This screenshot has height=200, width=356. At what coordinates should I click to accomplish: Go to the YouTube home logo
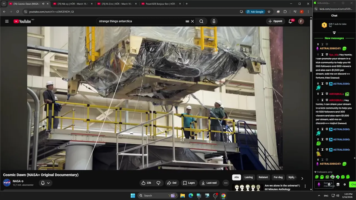[x=22, y=21]
